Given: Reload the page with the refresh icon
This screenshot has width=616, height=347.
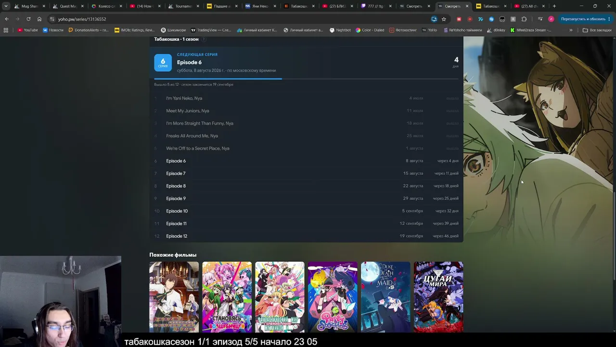Looking at the screenshot, I should coord(28,19).
